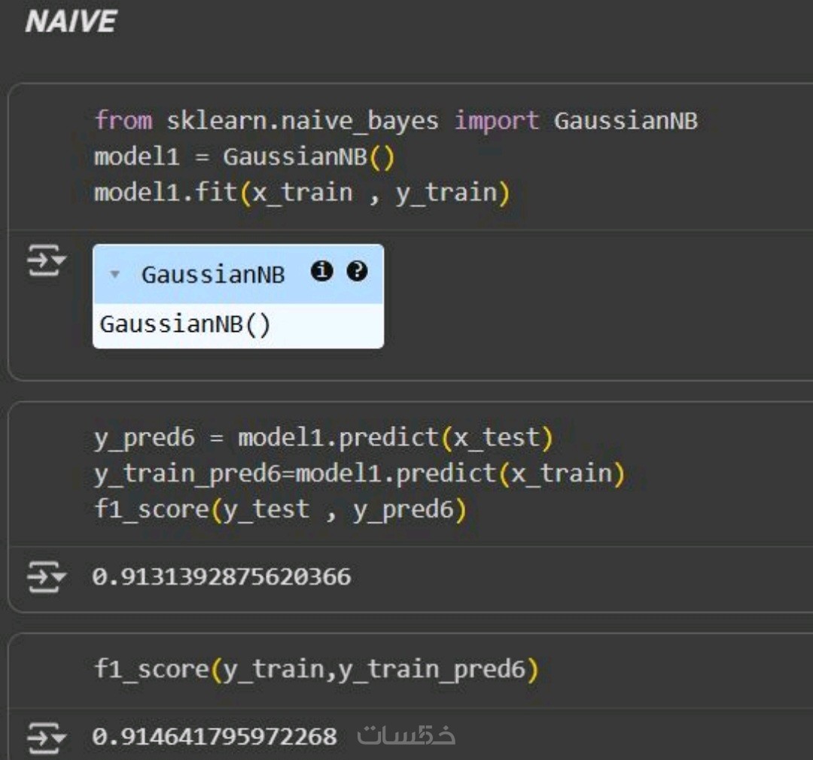Click the y_train_pred6=model1.predict(x_train) line
Viewport: 813px width, 760px height.
click(359, 474)
